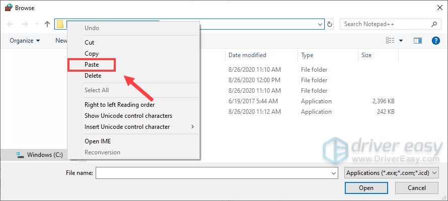Screen dimensions: 448x201
Task: Open the recent locations dropdown arrow
Action: [x=37, y=25]
